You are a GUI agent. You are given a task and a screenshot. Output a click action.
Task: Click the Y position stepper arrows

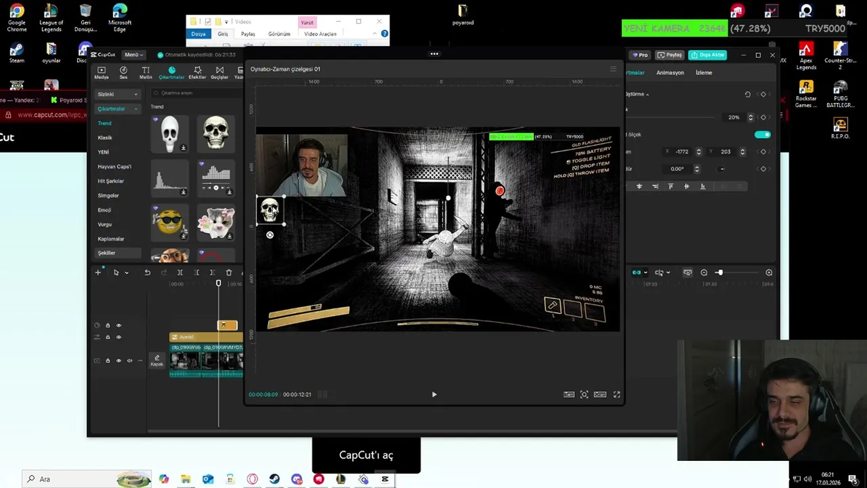(742, 152)
